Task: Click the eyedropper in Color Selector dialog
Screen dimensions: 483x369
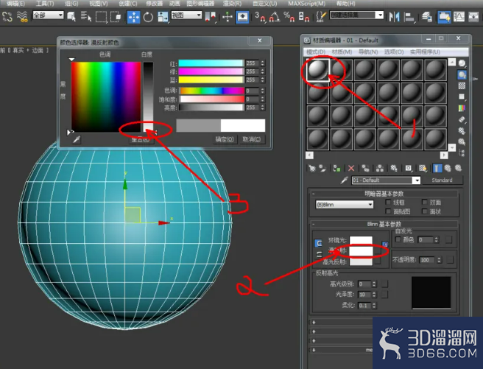Action: 77,139
